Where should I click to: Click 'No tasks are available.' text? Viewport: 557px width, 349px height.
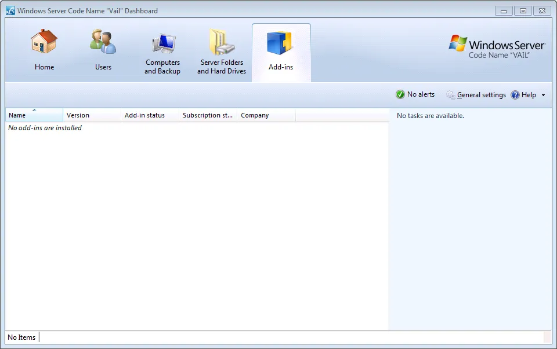point(430,116)
